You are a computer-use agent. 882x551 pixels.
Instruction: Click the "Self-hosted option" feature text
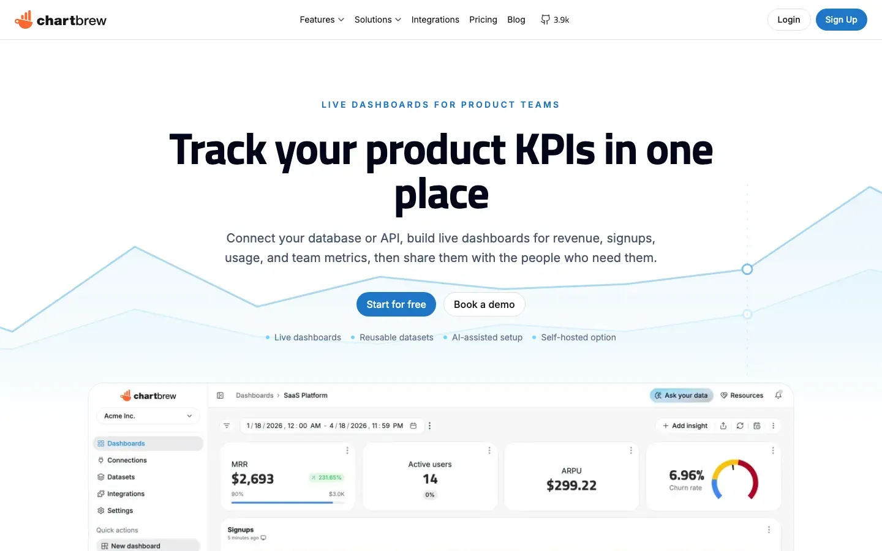click(x=578, y=337)
